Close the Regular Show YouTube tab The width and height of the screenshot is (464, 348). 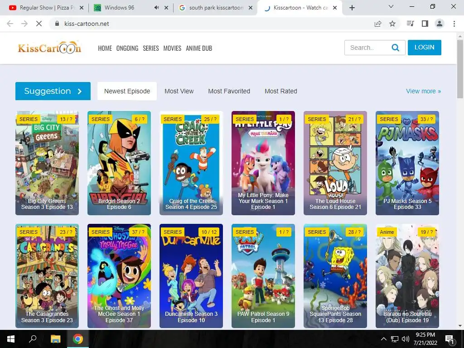82,8
